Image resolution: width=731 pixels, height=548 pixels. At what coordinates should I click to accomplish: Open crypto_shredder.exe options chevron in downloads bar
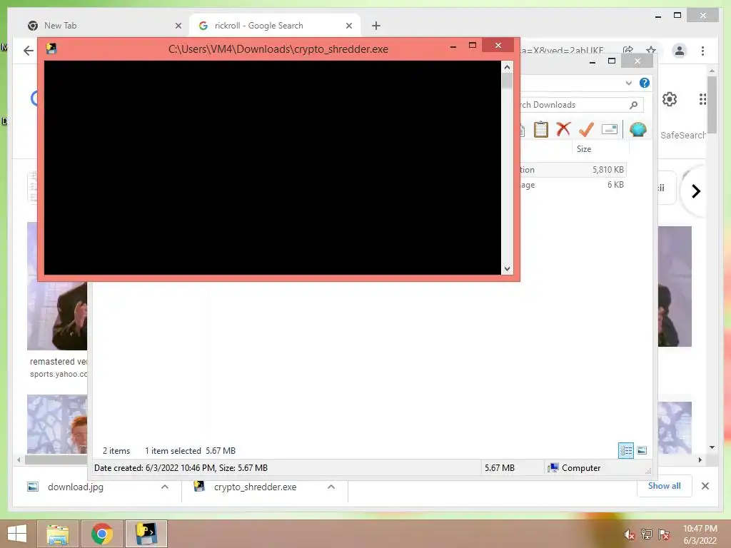click(331, 487)
